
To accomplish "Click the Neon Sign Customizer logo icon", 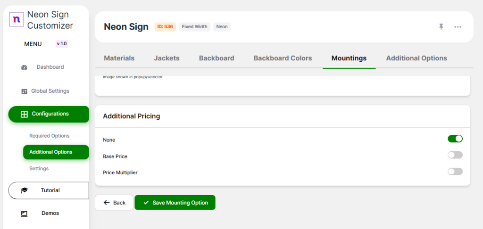I will [x=17, y=19].
